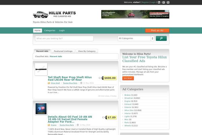Click the Join Now! button

point(128,78)
